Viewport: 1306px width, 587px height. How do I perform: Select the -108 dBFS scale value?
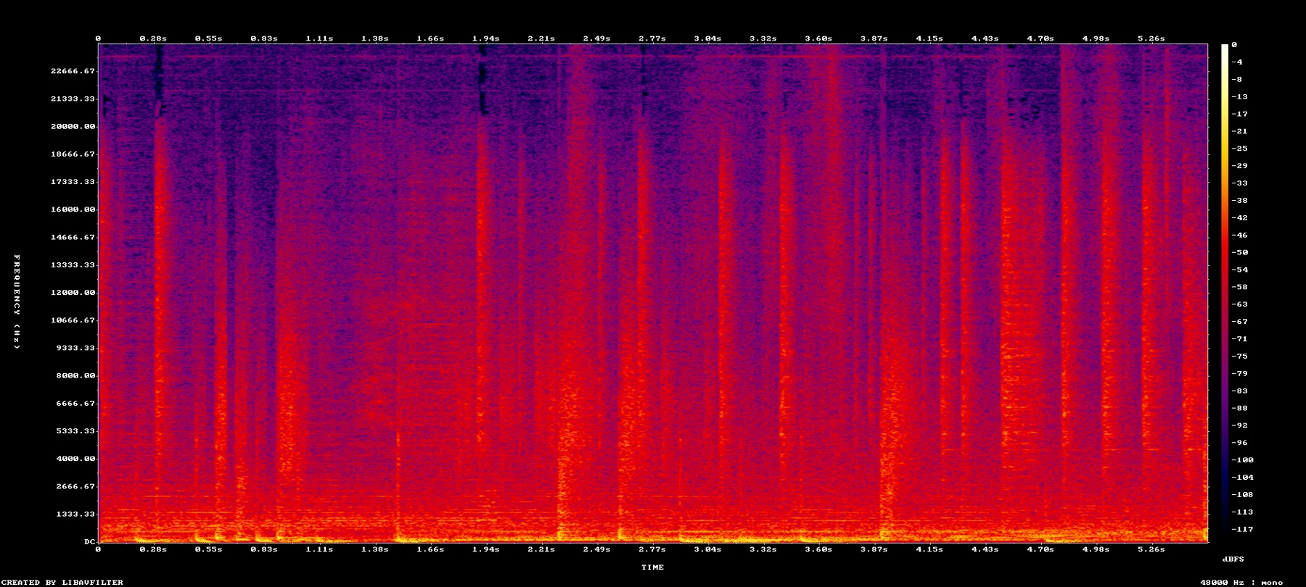pyautogui.click(x=1242, y=495)
